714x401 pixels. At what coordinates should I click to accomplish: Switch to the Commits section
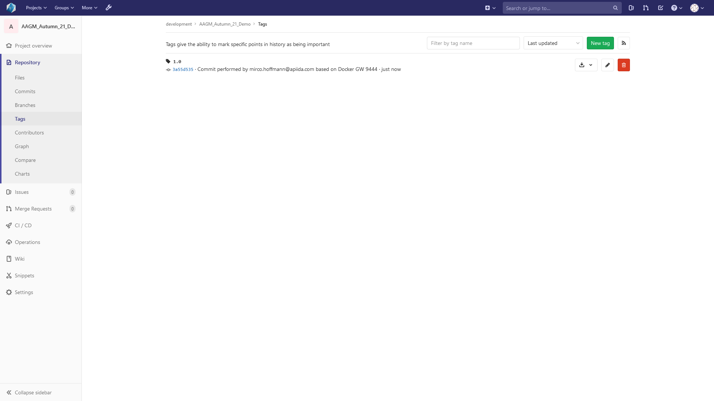(x=25, y=91)
